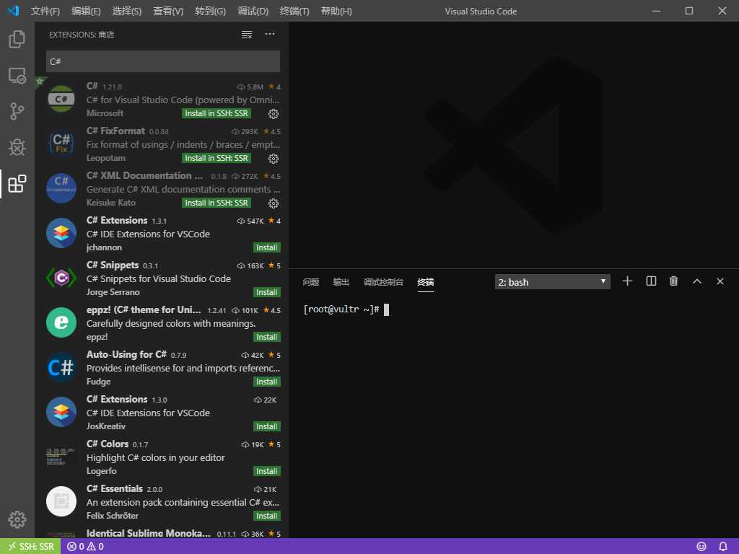The width and height of the screenshot is (739, 554).
Task: Open Extensions panel more actions ellipsis
Action: (270, 34)
